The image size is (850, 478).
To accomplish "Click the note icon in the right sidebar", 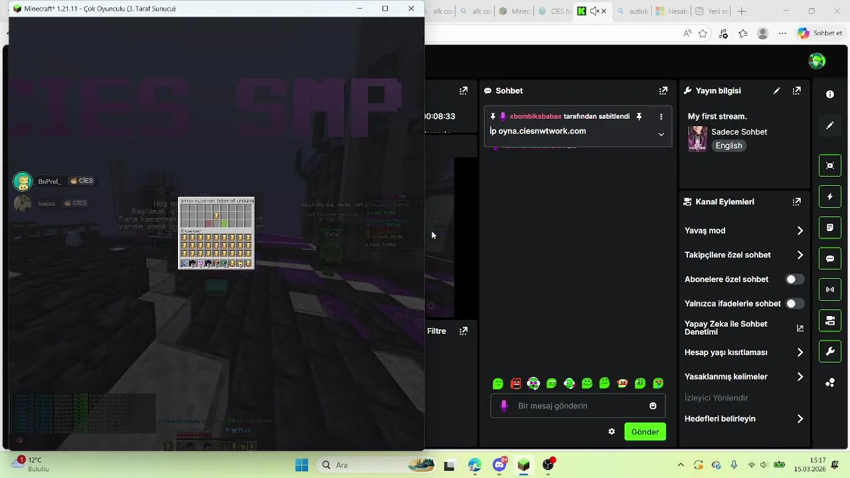I will tap(830, 228).
